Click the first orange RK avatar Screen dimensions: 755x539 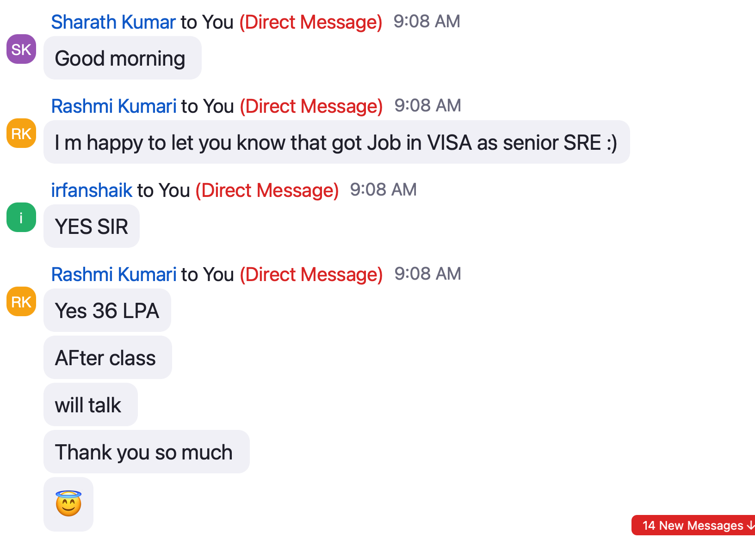(21, 133)
